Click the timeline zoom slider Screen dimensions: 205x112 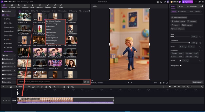(x=196, y=87)
